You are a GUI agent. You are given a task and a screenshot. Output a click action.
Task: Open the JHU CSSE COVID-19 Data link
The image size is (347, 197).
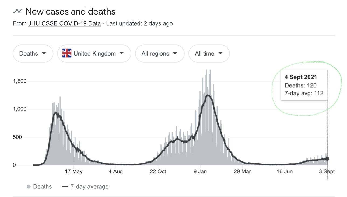click(65, 24)
